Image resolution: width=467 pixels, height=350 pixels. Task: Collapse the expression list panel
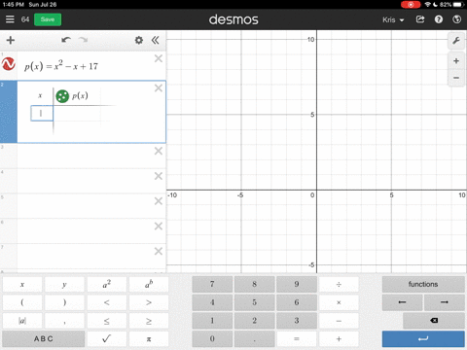156,40
